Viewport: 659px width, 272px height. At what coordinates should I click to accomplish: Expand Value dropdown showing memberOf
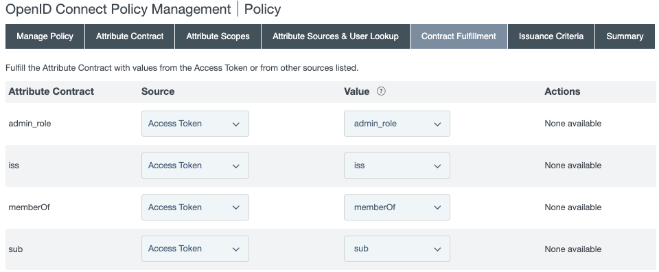397,207
